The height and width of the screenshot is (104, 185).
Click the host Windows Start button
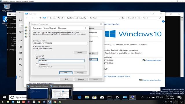pyautogui.click(x=2, y=102)
